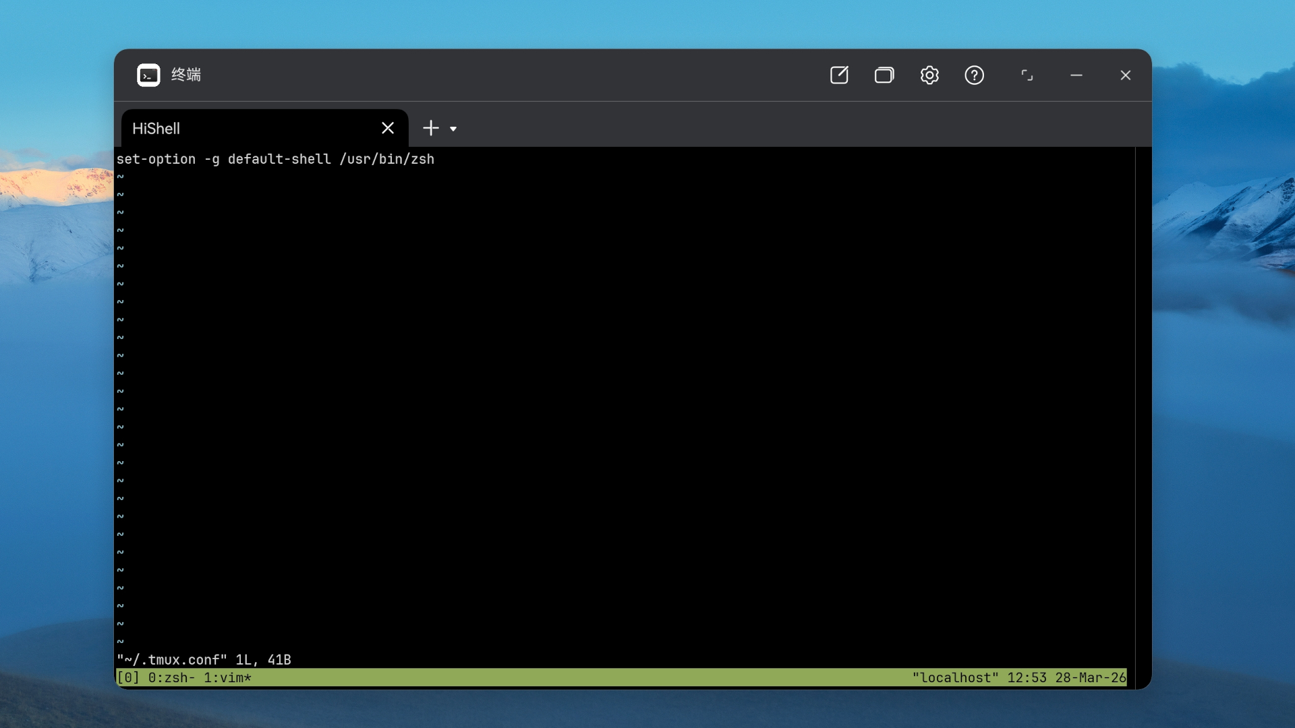Expand the new tab dropdown arrow

[453, 129]
